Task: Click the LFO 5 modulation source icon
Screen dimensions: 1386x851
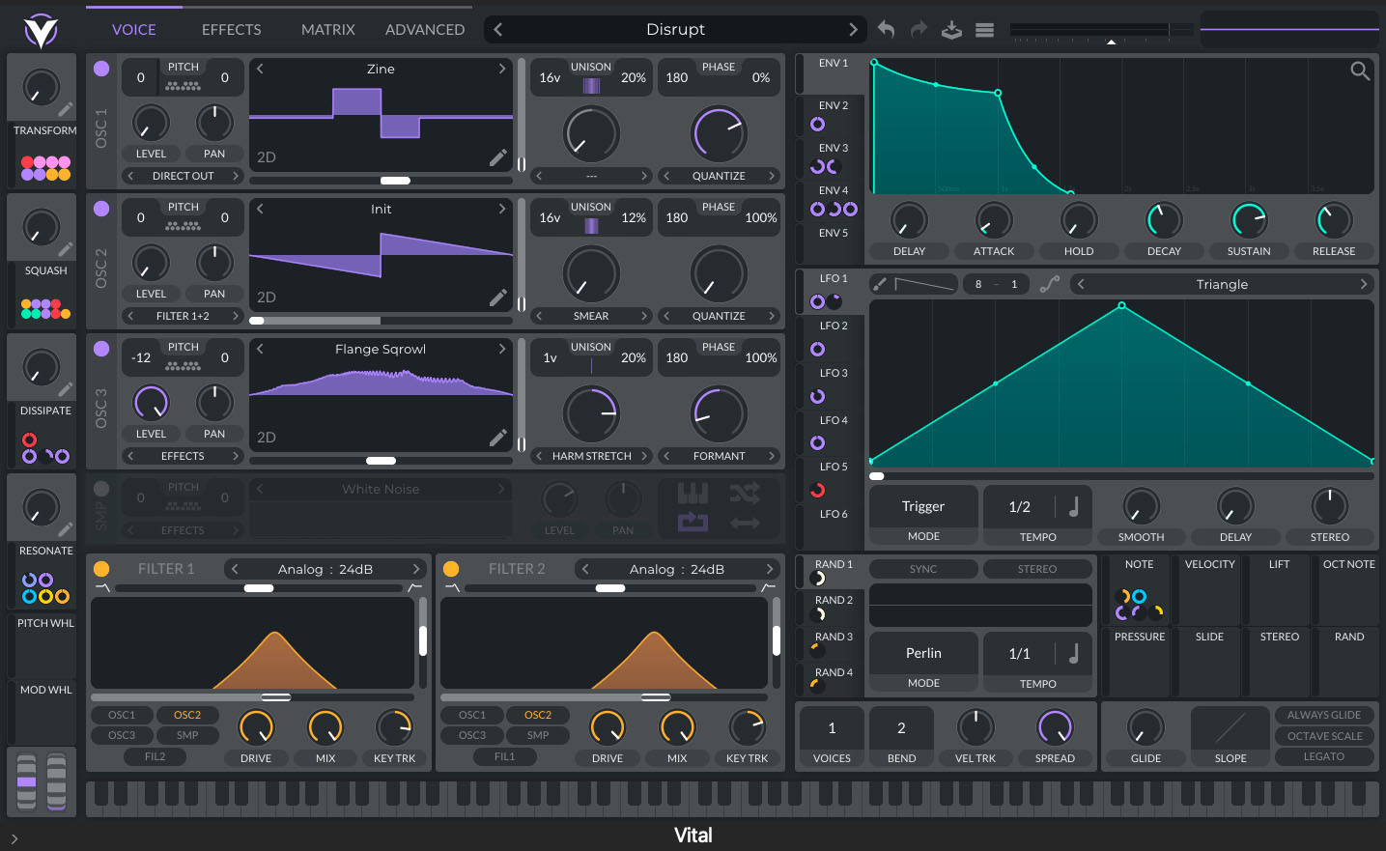Action: coord(817,490)
